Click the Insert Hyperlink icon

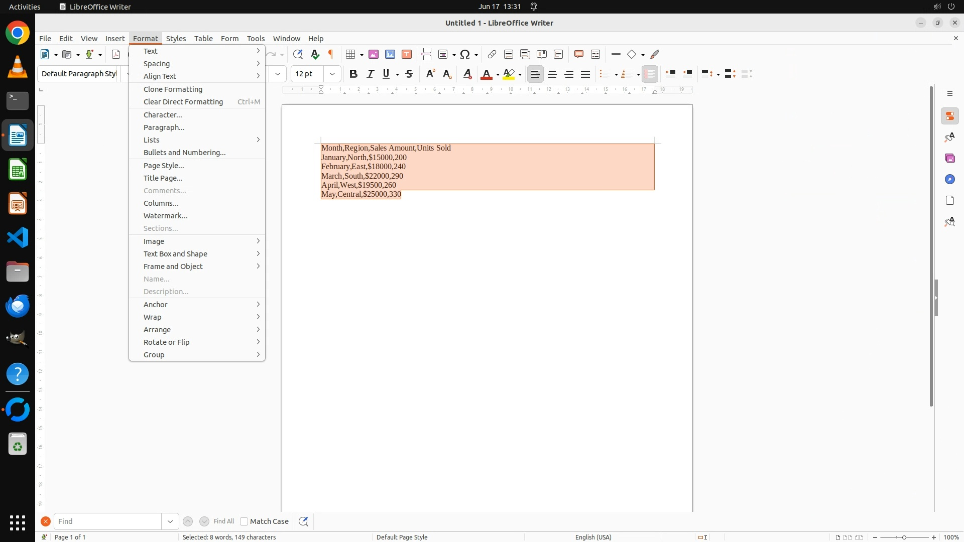[x=492, y=54]
